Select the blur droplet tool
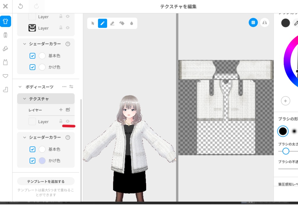 click(132, 23)
